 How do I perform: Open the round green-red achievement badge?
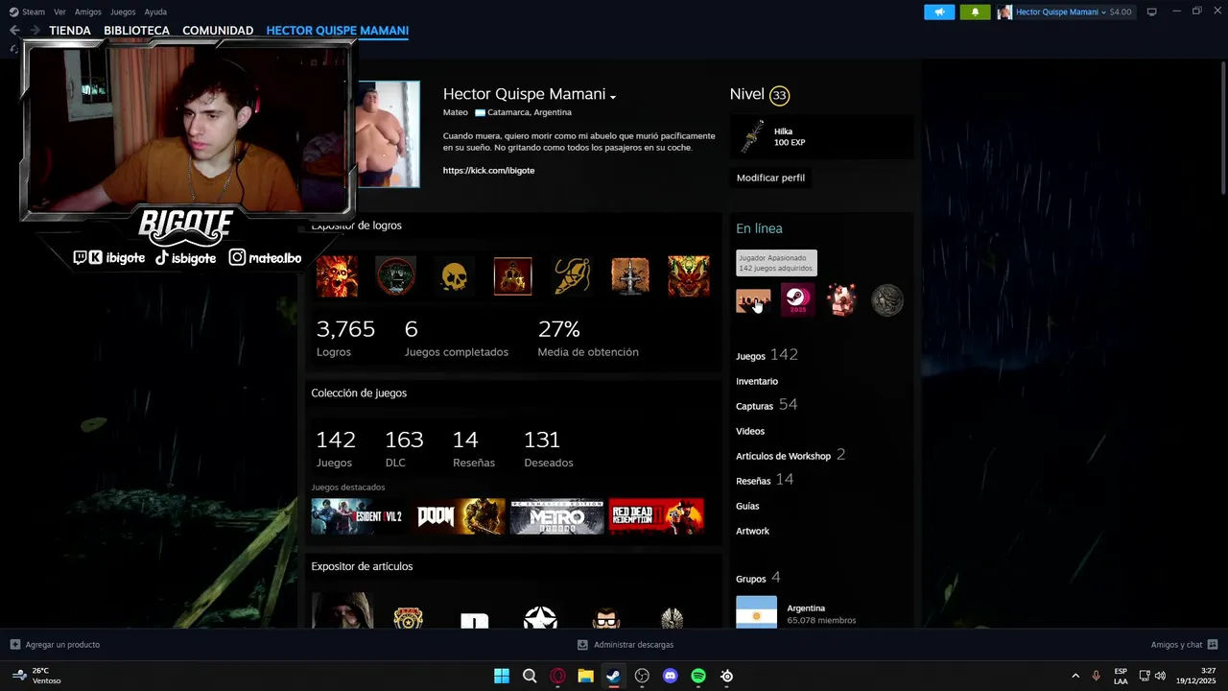pos(395,276)
